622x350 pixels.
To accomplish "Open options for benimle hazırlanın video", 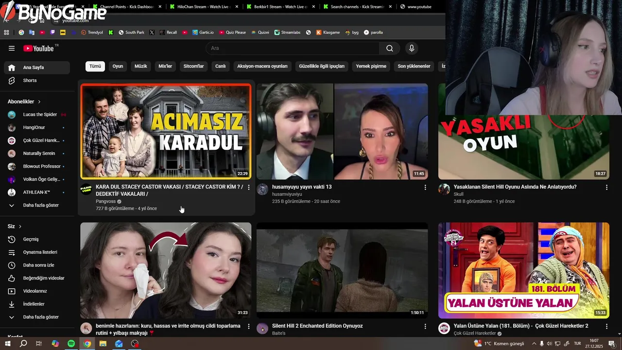I will pyautogui.click(x=249, y=326).
